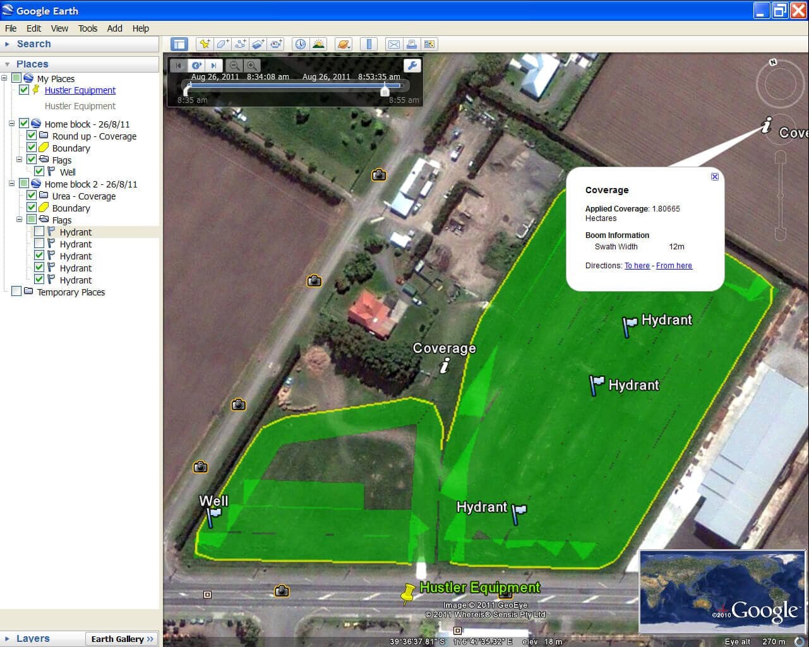Viewport: 809px width, 647px height.
Task: Open the Edit menu
Action: pyautogui.click(x=33, y=28)
